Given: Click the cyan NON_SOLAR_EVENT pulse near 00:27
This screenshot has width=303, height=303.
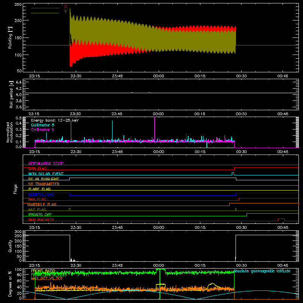Looking at the screenshot, I should click(x=233, y=174).
